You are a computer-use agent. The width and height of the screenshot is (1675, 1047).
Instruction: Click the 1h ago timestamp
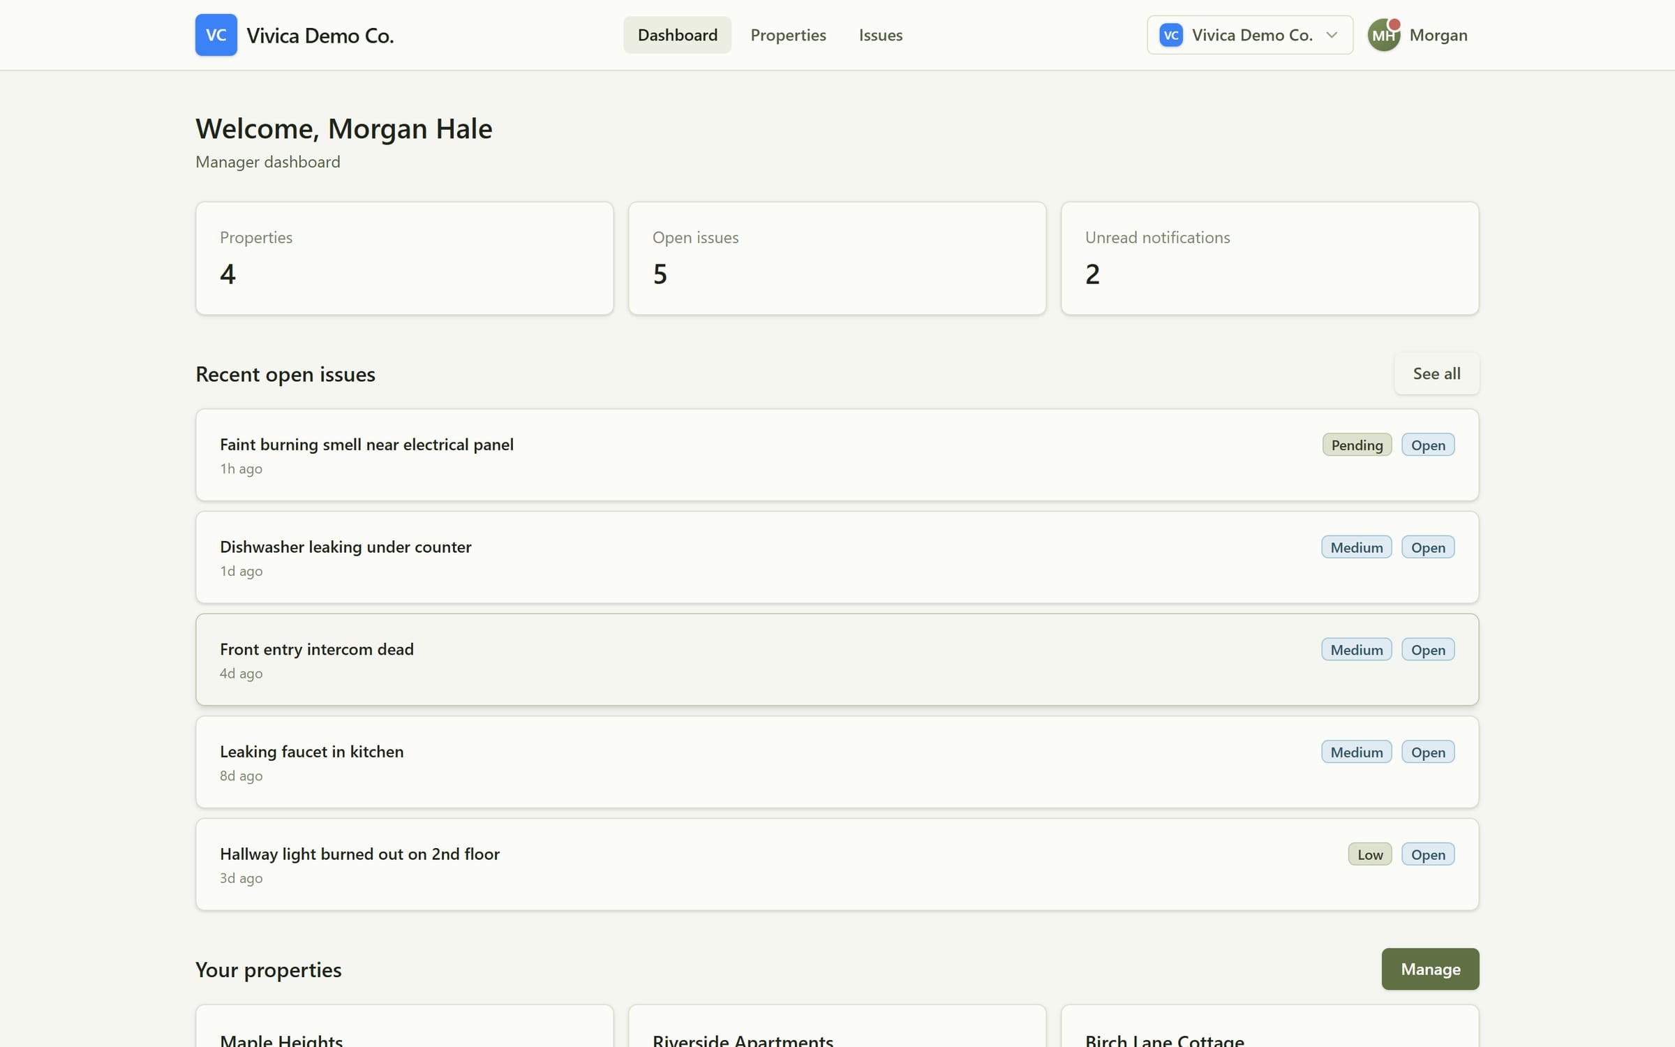241,469
